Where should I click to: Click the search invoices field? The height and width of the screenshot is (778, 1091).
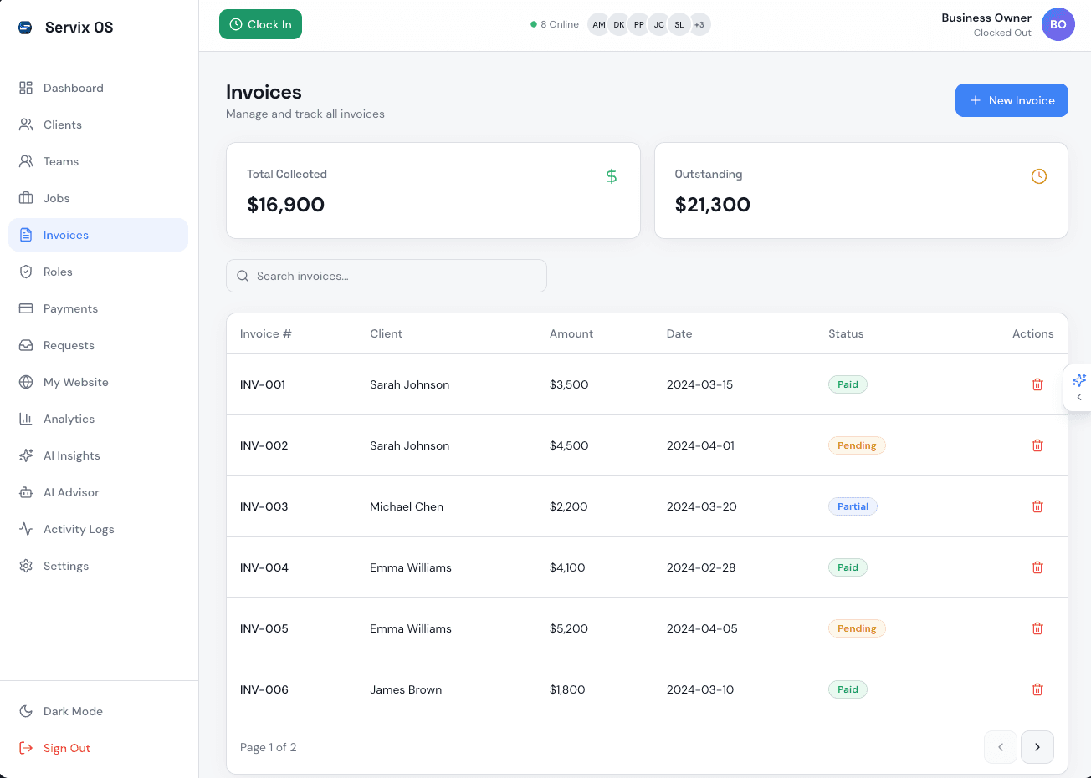click(x=386, y=276)
